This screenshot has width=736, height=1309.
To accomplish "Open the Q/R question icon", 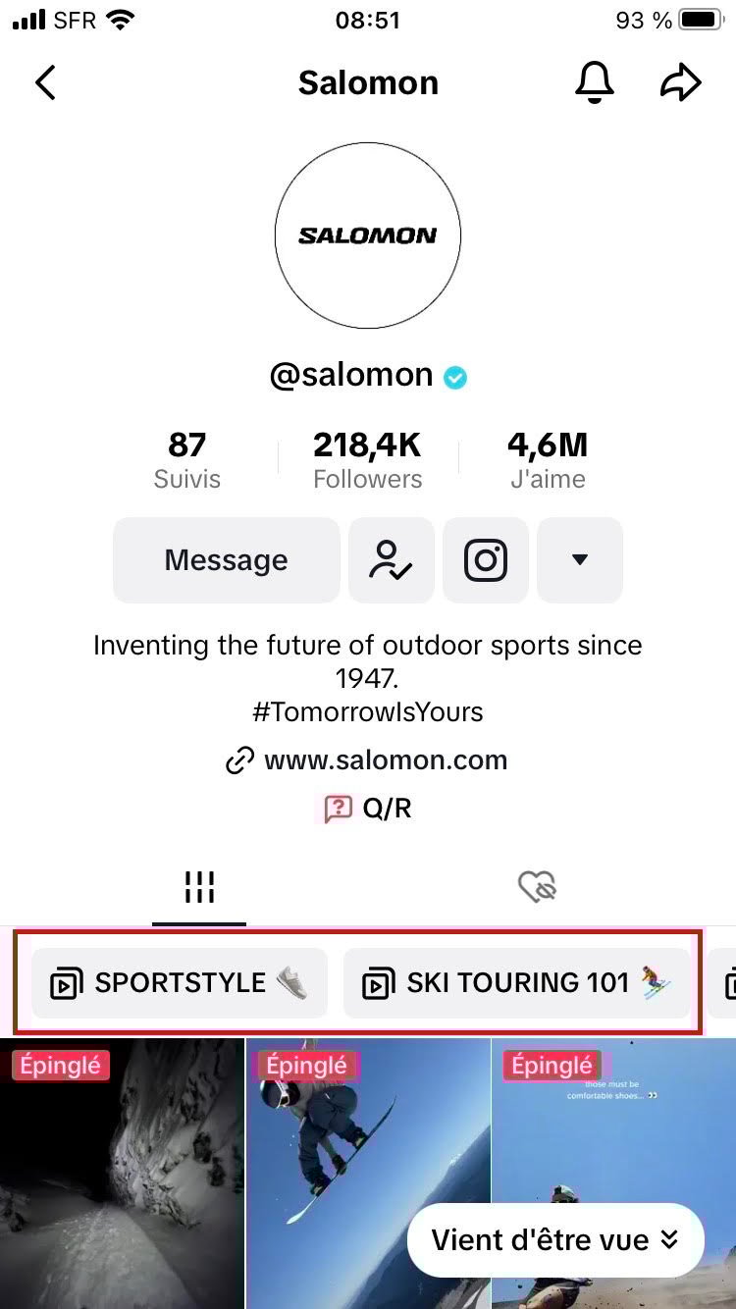I will 338,809.
